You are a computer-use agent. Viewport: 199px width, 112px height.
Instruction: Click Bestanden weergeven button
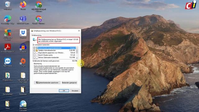click(69, 83)
